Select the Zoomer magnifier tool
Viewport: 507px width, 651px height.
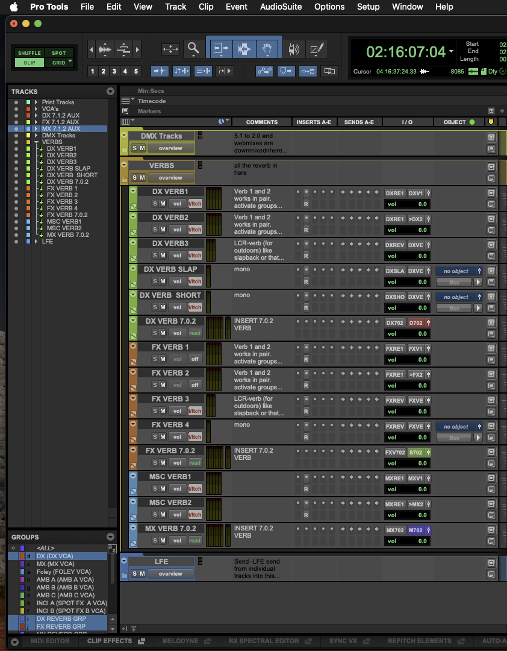click(x=193, y=49)
